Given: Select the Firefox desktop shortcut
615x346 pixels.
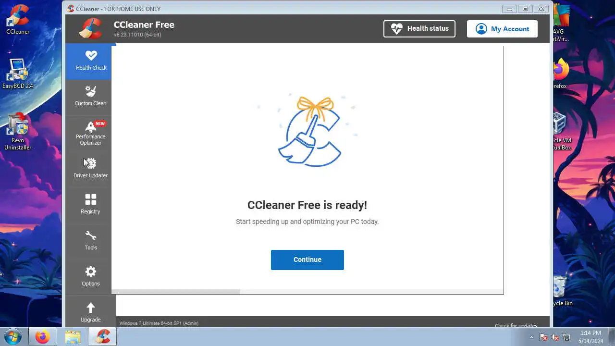Looking at the screenshot, I should [561, 74].
